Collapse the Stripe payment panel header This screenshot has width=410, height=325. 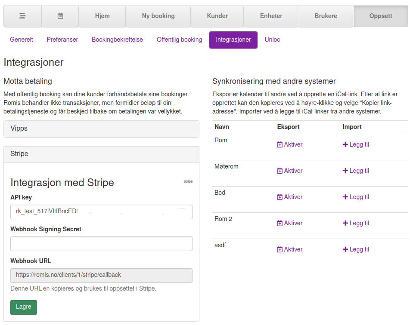tap(102, 154)
